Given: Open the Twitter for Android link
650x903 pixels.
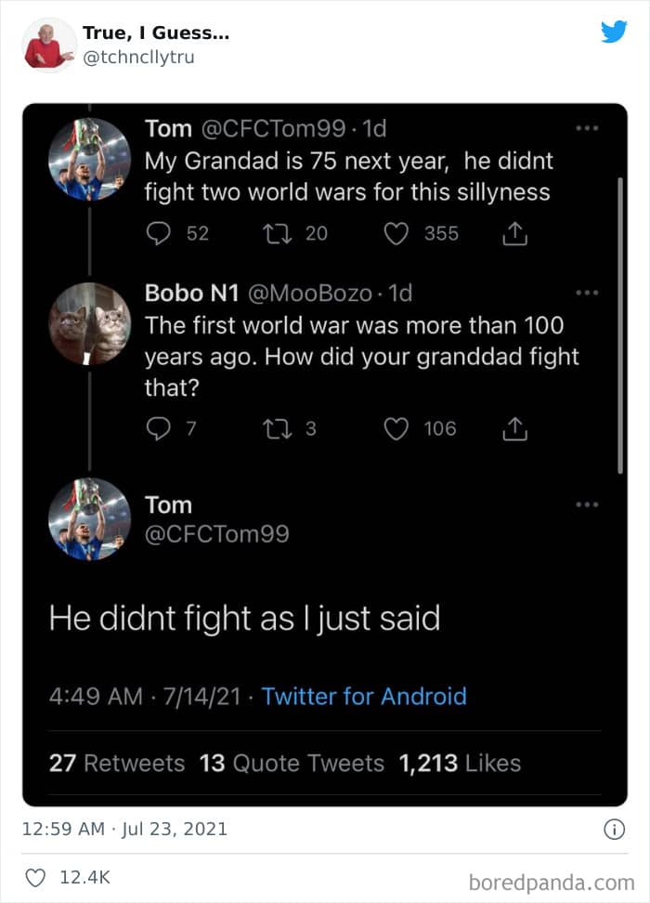Looking at the screenshot, I should pyautogui.click(x=364, y=696).
